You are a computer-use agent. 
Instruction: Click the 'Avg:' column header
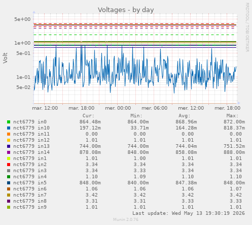coord(185,116)
